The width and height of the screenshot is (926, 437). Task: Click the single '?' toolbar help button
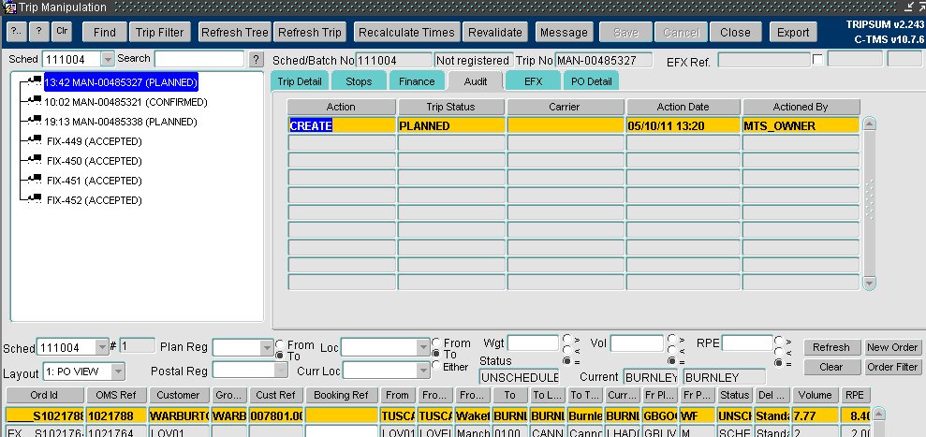pyautogui.click(x=39, y=32)
